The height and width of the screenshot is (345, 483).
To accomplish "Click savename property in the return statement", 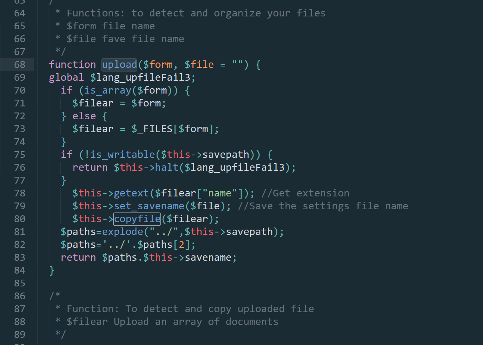I will [208, 257].
